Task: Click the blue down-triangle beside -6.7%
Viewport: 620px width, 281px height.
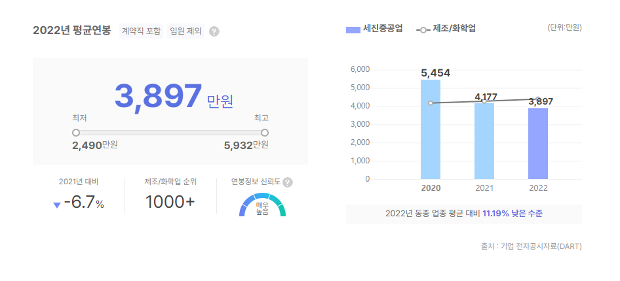Action: click(x=57, y=205)
